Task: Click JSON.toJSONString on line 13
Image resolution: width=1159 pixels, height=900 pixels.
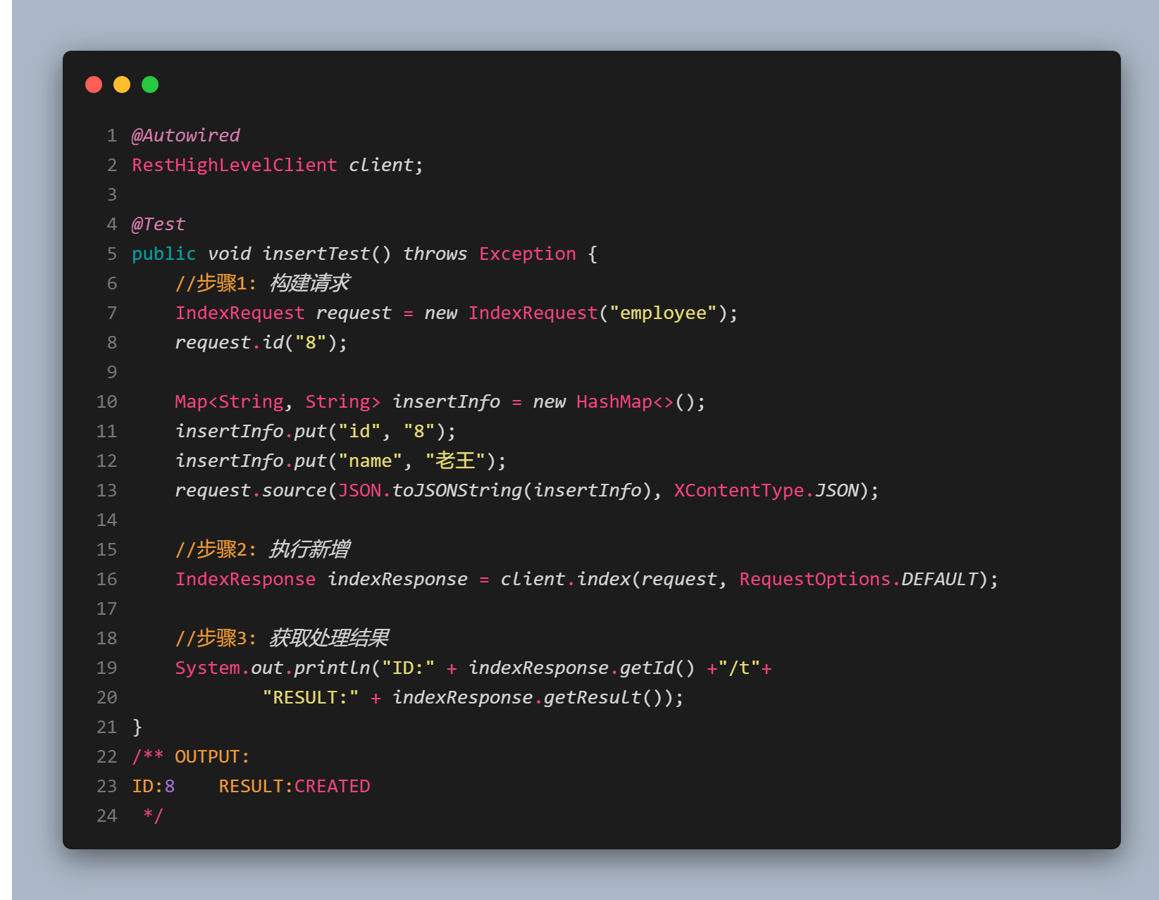Action: [x=430, y=490]
